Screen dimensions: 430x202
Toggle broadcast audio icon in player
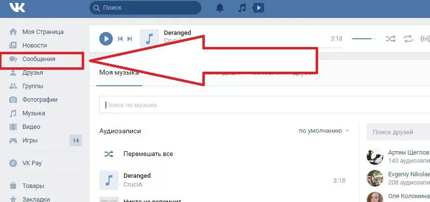[425, 39]
